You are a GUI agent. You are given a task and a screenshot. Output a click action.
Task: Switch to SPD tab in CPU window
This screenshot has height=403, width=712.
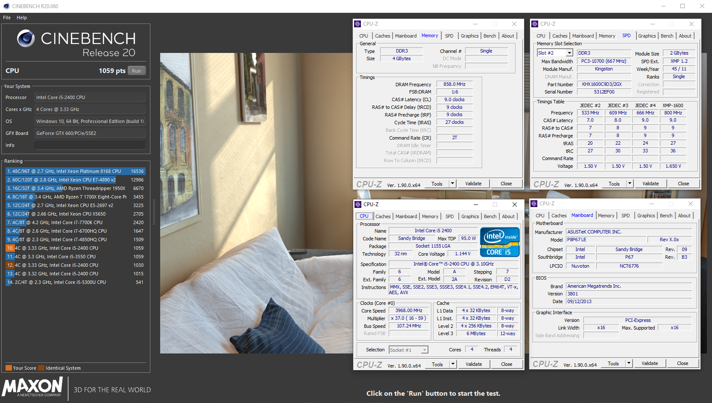(449, 216)
